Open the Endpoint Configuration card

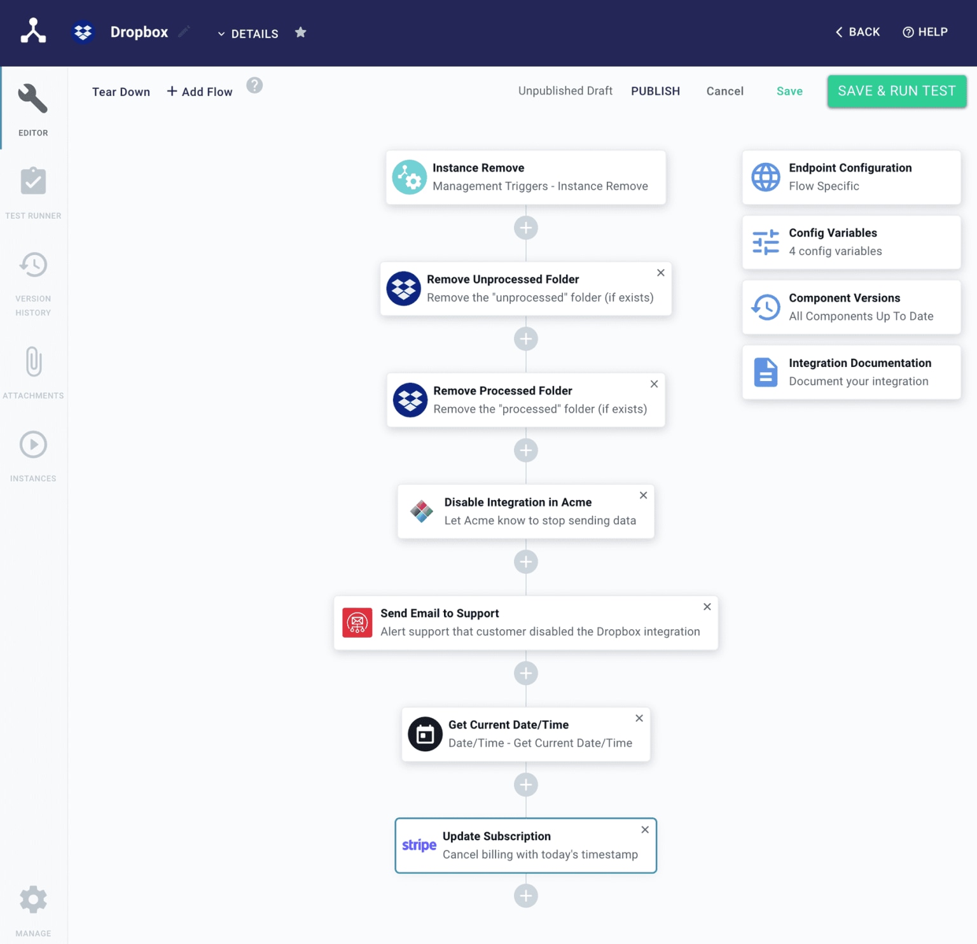coord(851,177)
